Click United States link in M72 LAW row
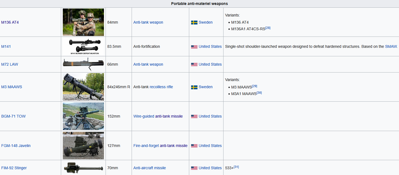The image size is (399, 175). click(x=210, y=64)
